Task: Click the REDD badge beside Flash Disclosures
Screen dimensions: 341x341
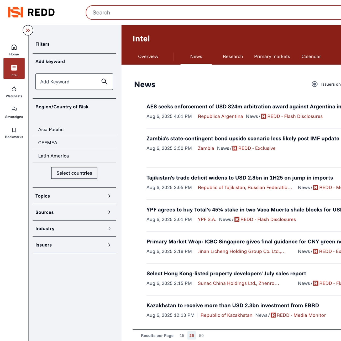Action: click(x=264, y=116)
